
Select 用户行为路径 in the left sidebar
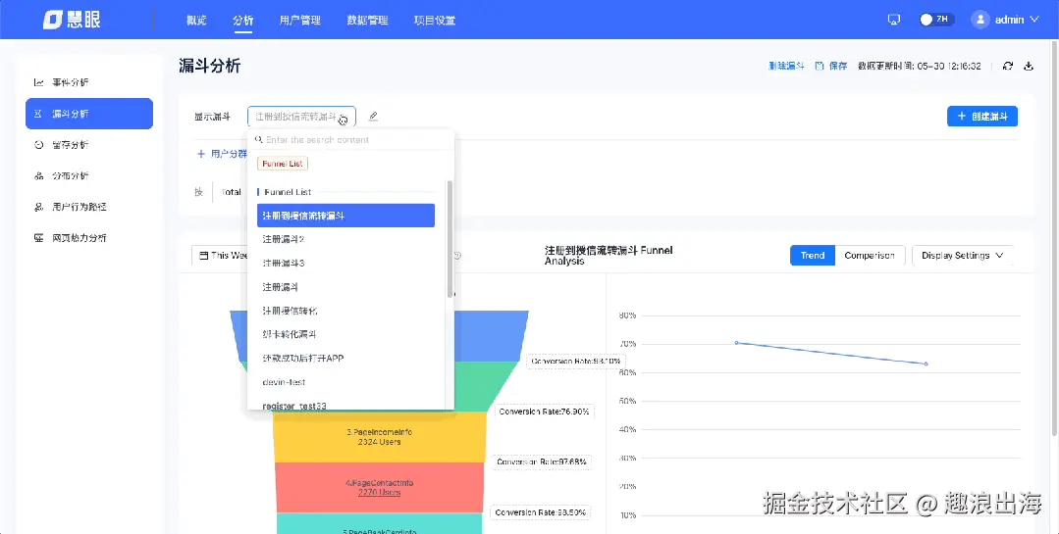pos(89,207)
